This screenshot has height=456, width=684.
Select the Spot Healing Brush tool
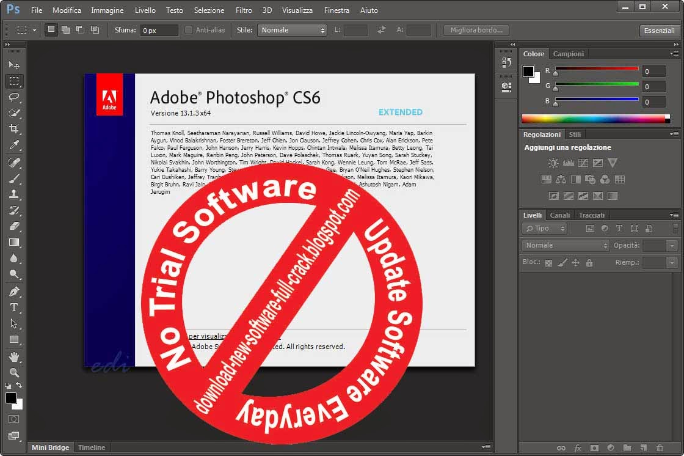click(x=14, y=163)
